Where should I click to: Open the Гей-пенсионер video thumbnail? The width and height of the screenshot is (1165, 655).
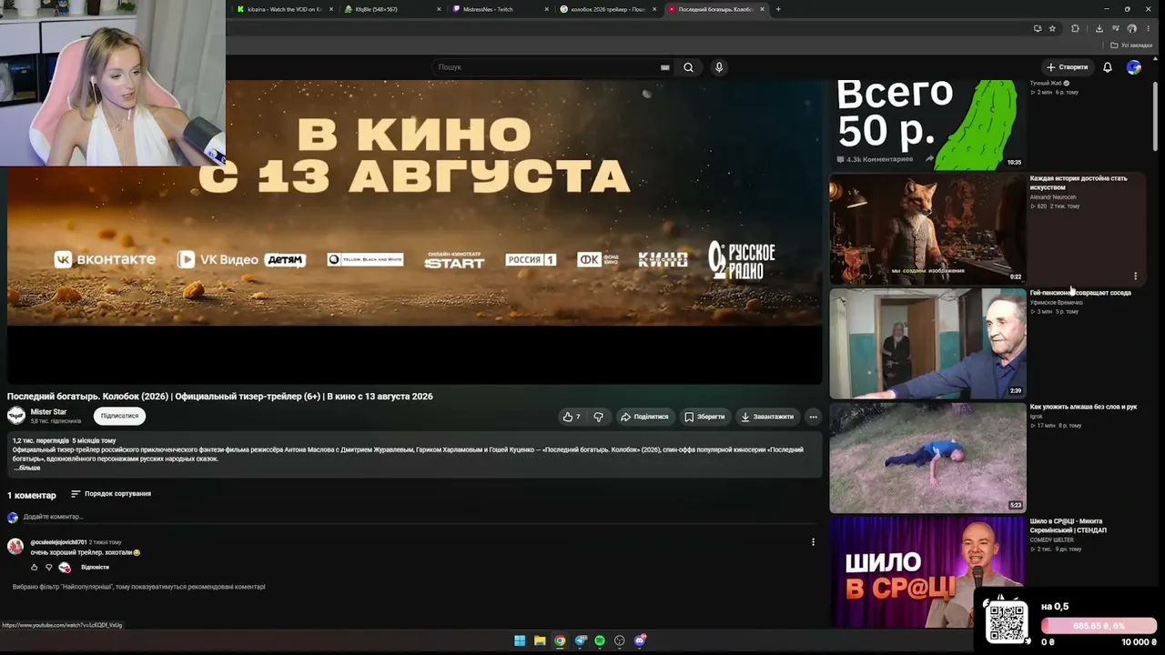[x=927, y=344]
